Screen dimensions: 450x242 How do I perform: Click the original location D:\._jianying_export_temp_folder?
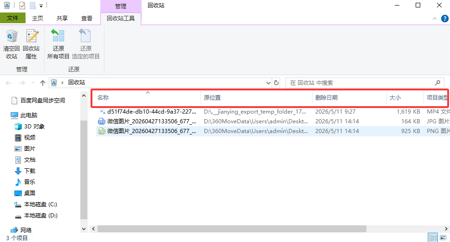255,112
